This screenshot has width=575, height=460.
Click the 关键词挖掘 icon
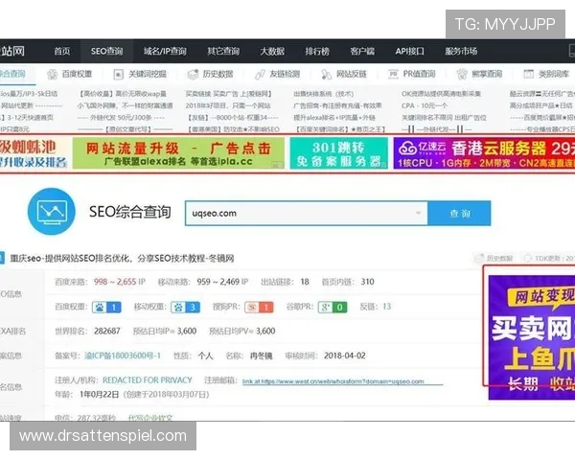(119, 75)
